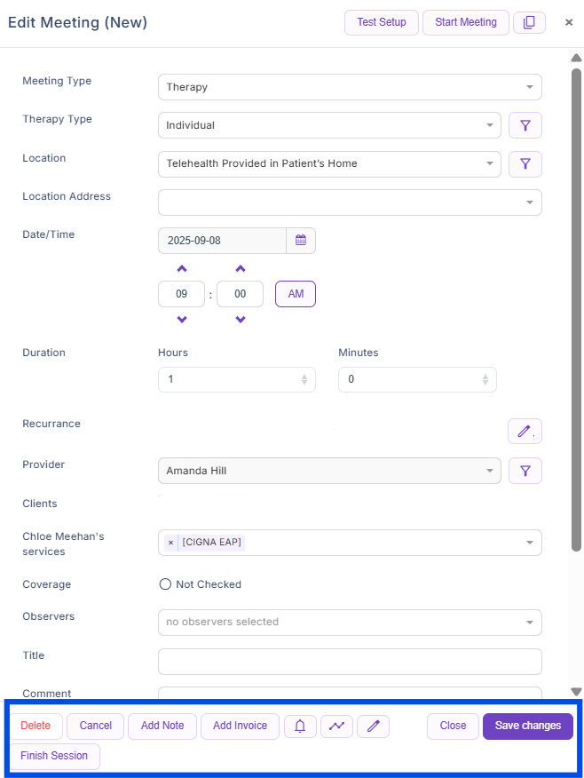The width and height of the screenshot is (584, 778).
Task: Toggle the AM/PM time button
Action: (x=296, y=294)
